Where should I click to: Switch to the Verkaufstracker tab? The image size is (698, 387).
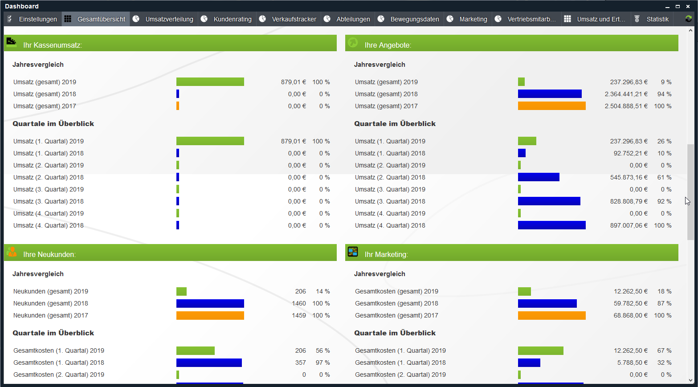[x=289, y=19]
